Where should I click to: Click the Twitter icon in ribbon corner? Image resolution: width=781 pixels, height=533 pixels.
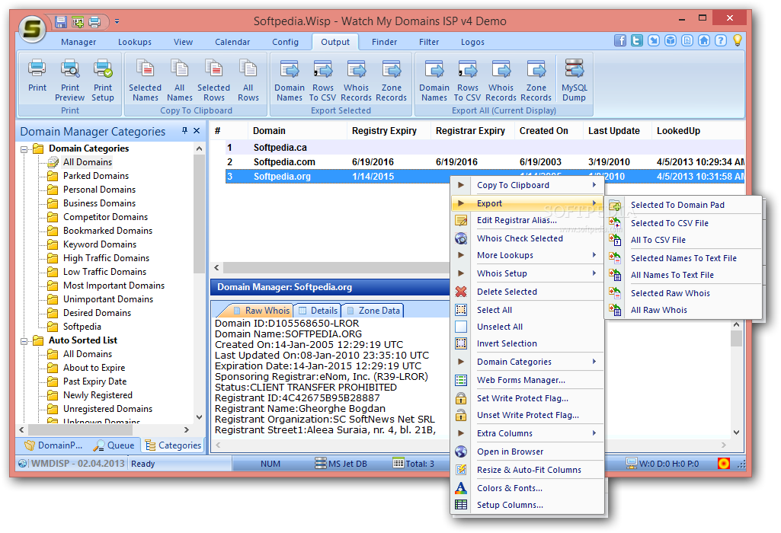pyautogui.click(x=636, y=40)
